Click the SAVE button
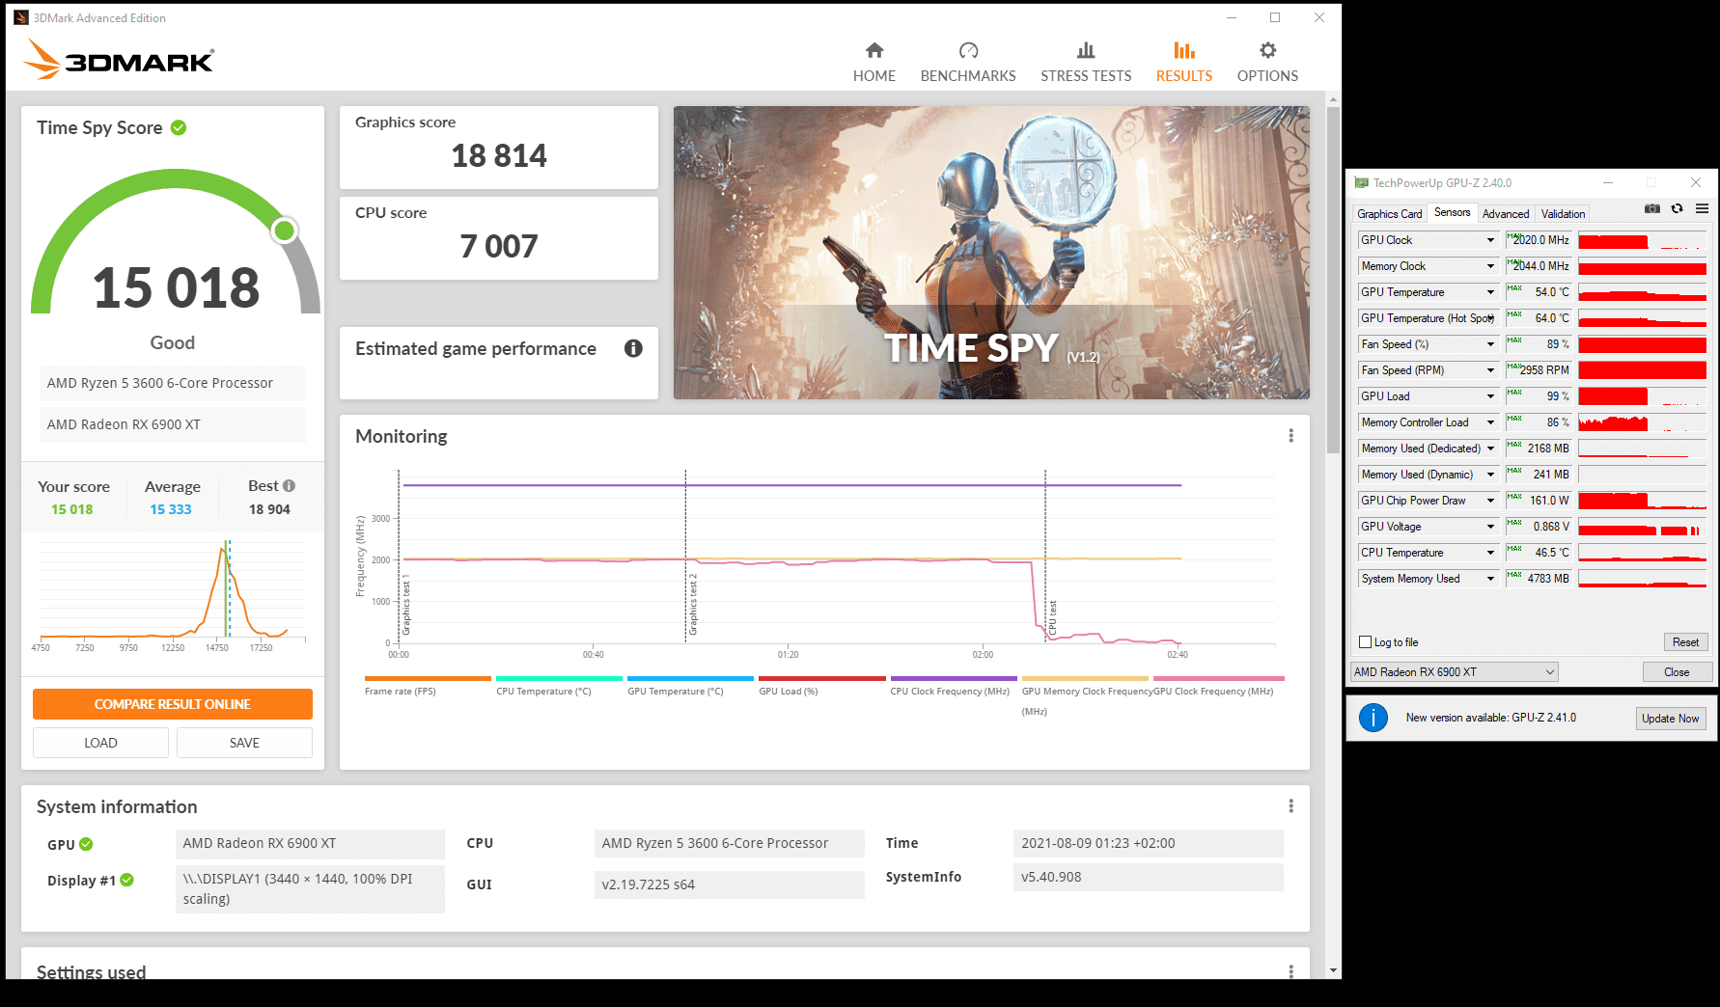The height and width of the screenshot is (1007, 1720). click(244, 743)
